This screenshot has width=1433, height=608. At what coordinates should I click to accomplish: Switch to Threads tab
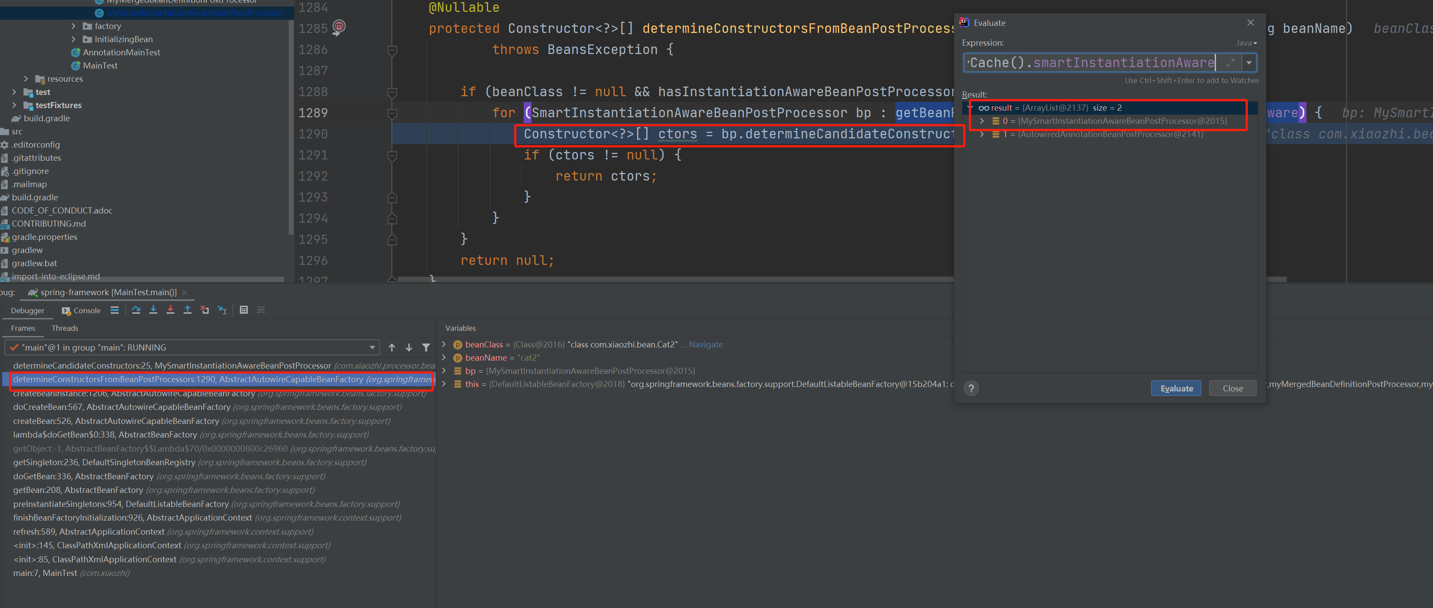[65, 328]
